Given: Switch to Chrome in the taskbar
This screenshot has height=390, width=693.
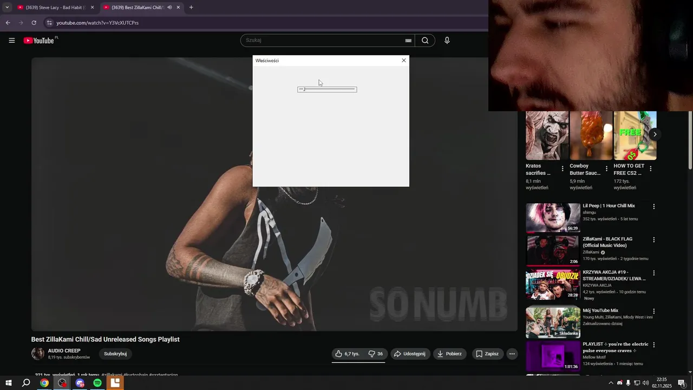Looking at the screenshot, I should point(44,383).
